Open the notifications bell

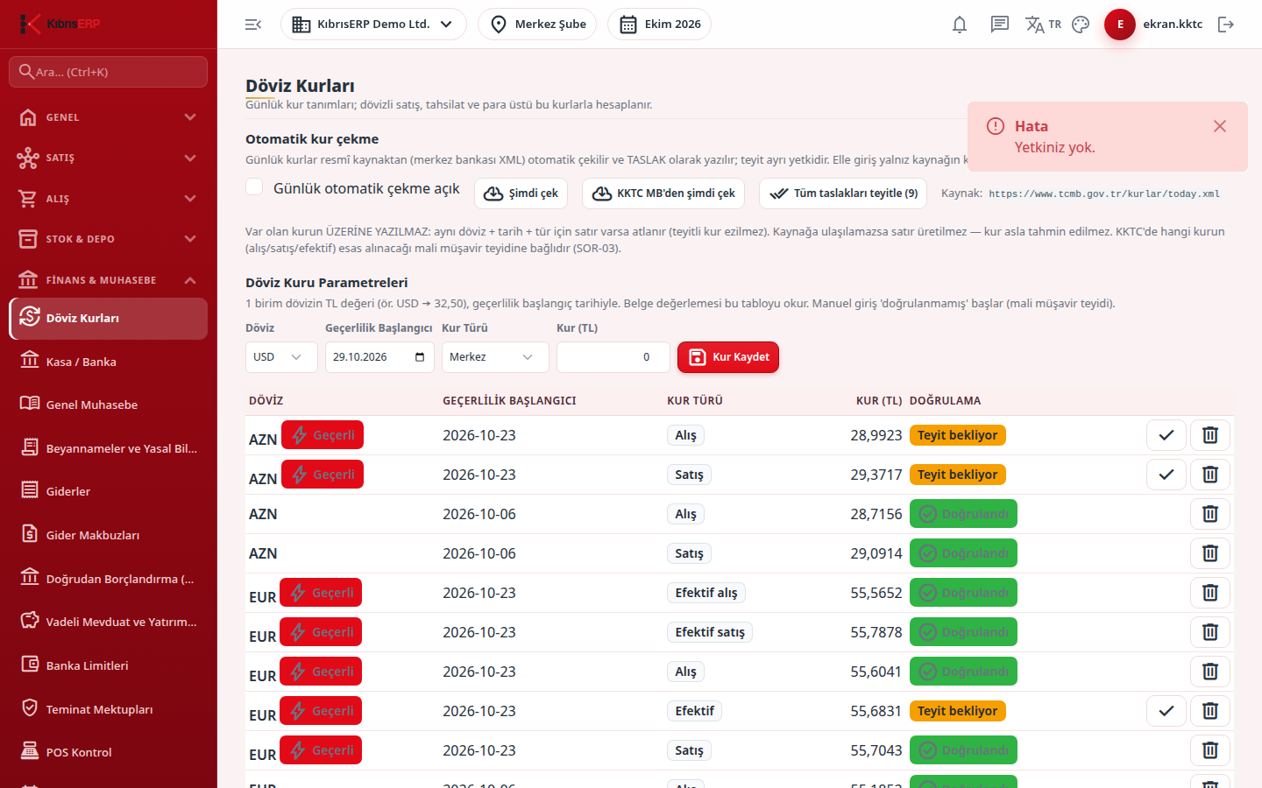pos(960,25)
